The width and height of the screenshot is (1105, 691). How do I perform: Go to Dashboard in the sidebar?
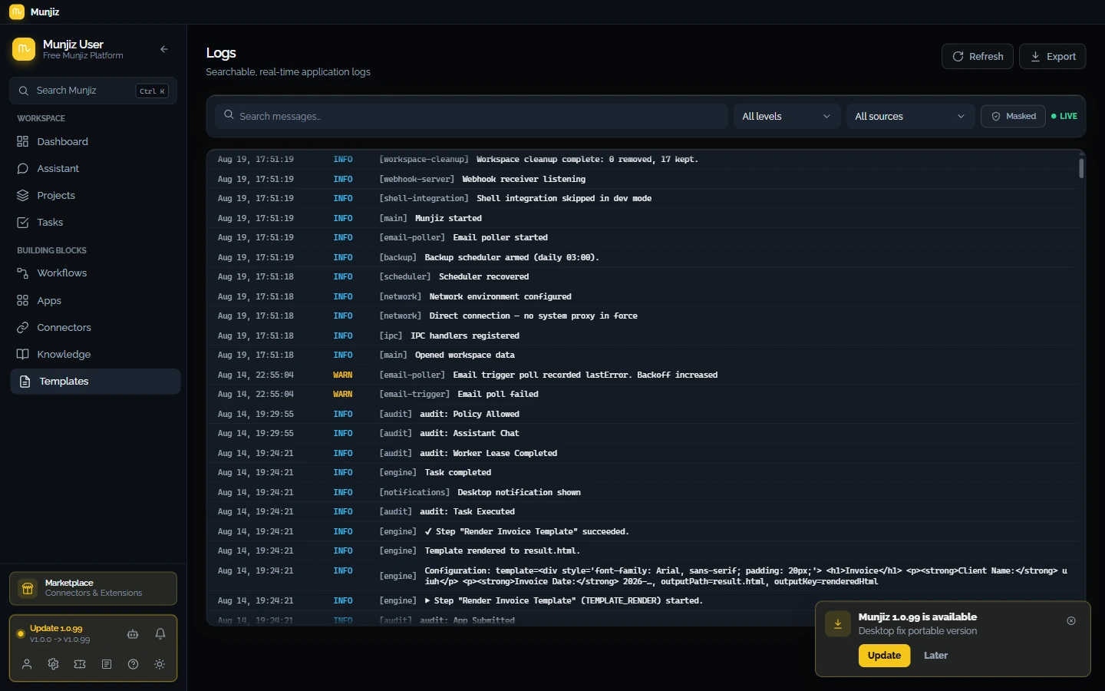click(x=94, y=141)
